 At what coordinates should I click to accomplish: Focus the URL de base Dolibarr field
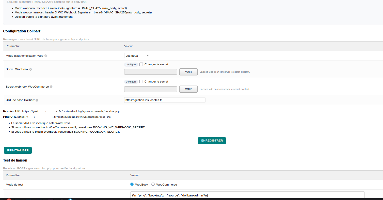(x=165, y=100)
